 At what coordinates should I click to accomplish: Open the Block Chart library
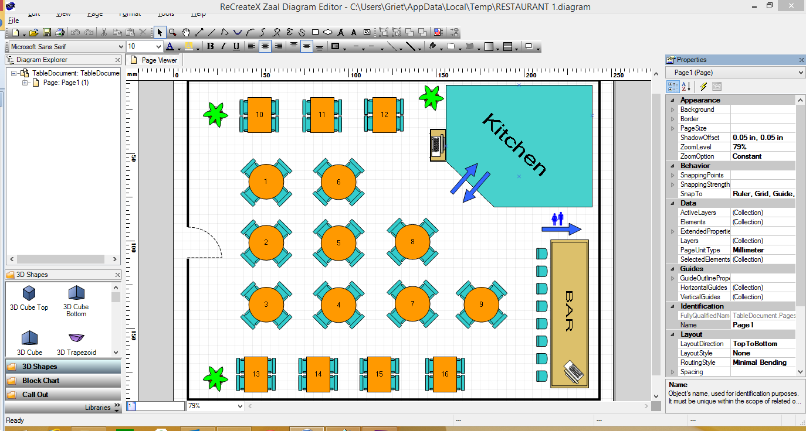pyautogui.click(x=40, y=381)
